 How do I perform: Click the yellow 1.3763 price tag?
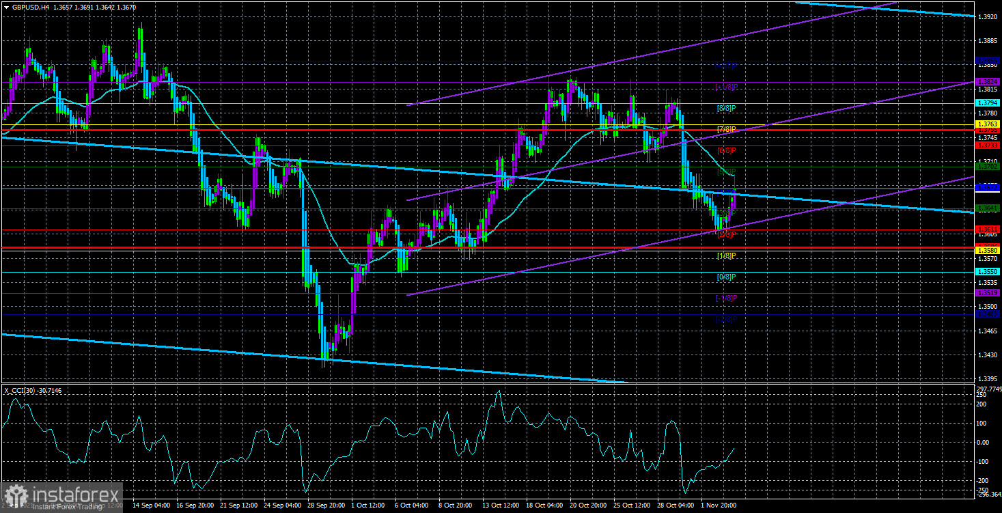point(988,124)
